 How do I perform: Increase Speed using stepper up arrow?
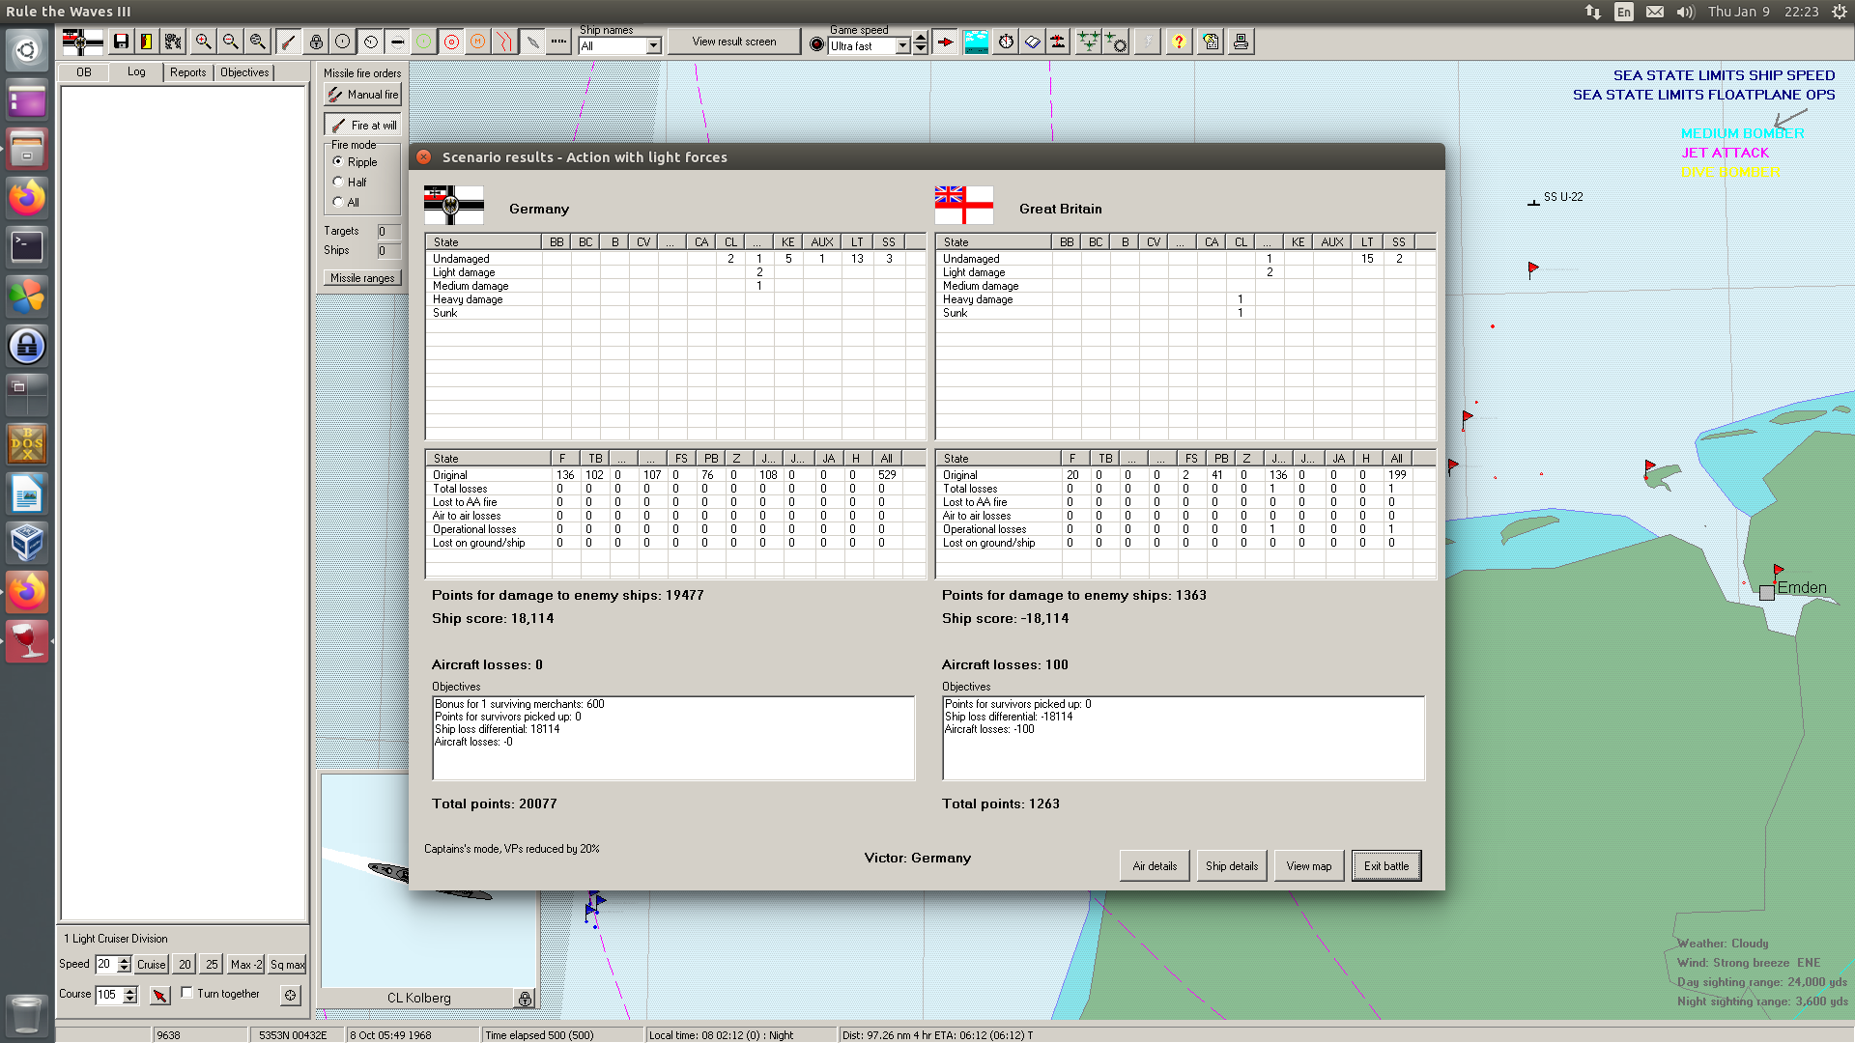[124, 960]
